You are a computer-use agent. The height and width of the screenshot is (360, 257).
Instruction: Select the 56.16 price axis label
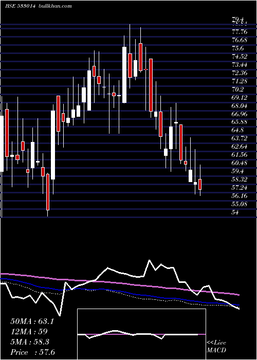(240, 196)
